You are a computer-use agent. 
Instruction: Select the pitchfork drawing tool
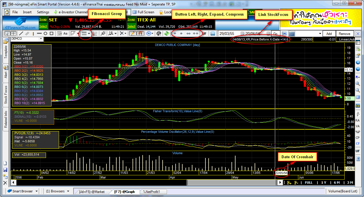[103, 34]
